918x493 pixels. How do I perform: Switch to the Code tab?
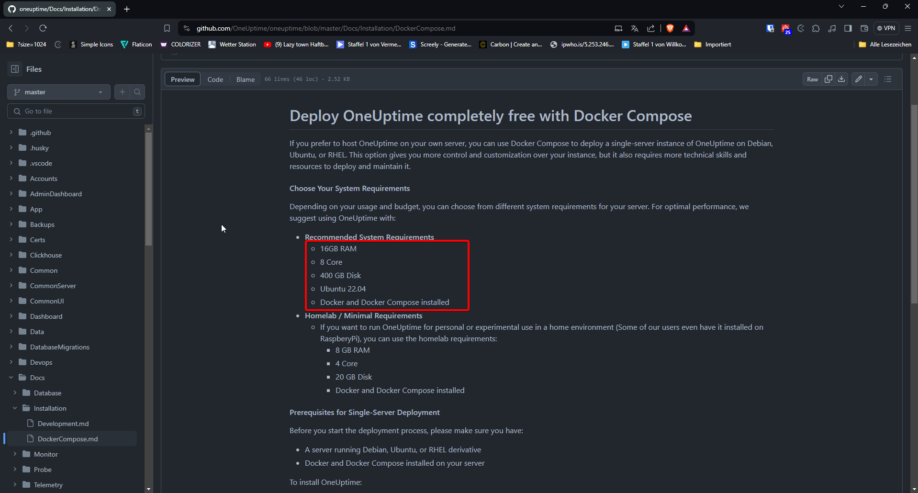click(215, 79)
